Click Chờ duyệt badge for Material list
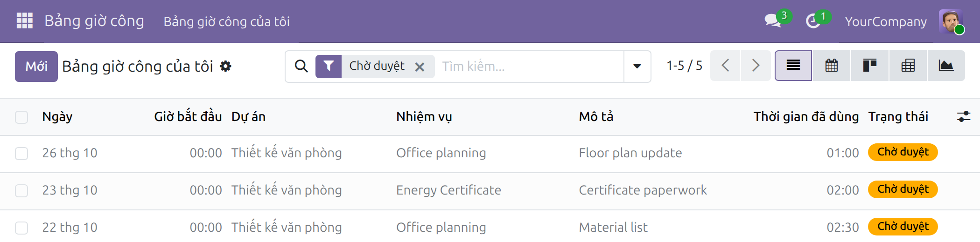This screenshot has width=980, height=242. (903, 227)
